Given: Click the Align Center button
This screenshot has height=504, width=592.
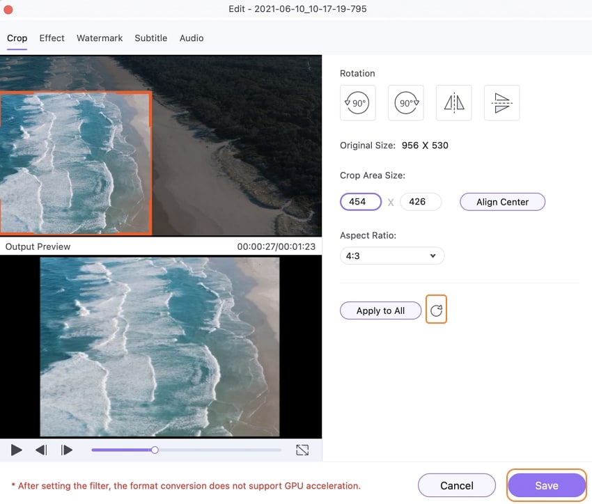Looking at the screenshot, I should tap(502, 202).
